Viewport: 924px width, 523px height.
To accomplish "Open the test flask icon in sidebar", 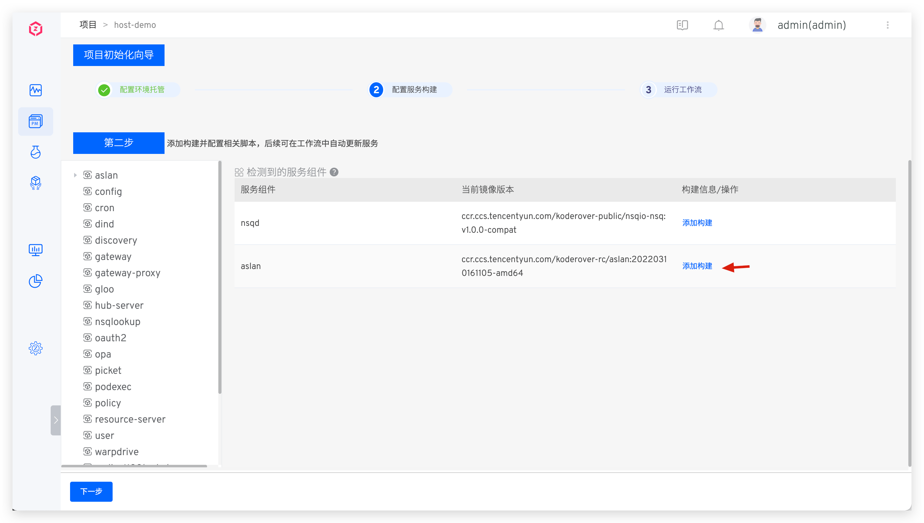I will click(x=36, y=152).
